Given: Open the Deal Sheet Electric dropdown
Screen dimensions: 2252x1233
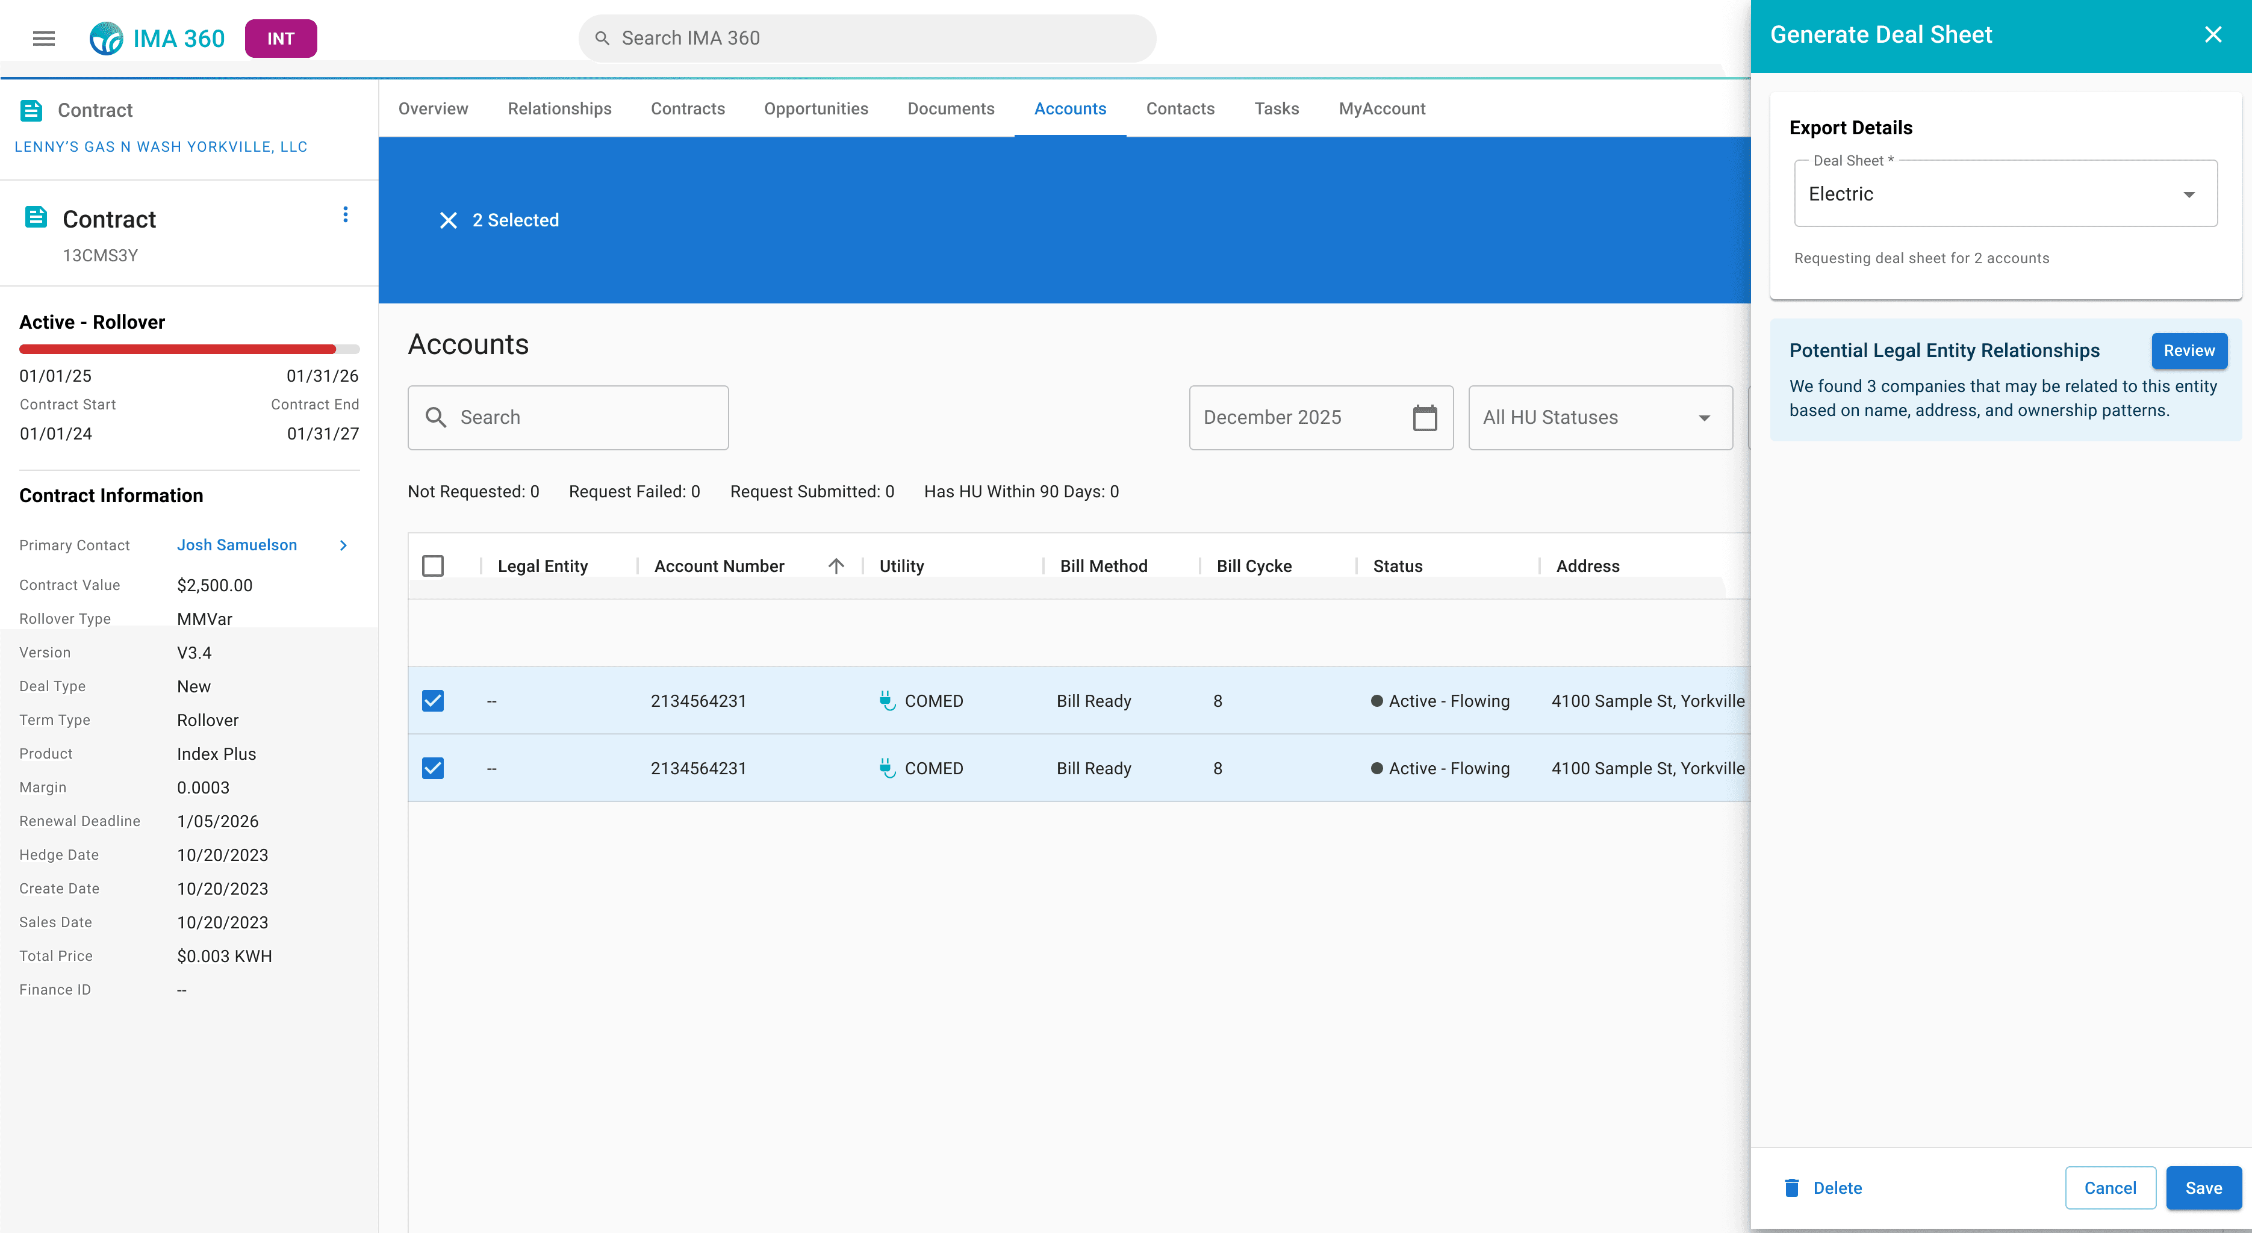Looking at the screenshot, I should 2005,194.
